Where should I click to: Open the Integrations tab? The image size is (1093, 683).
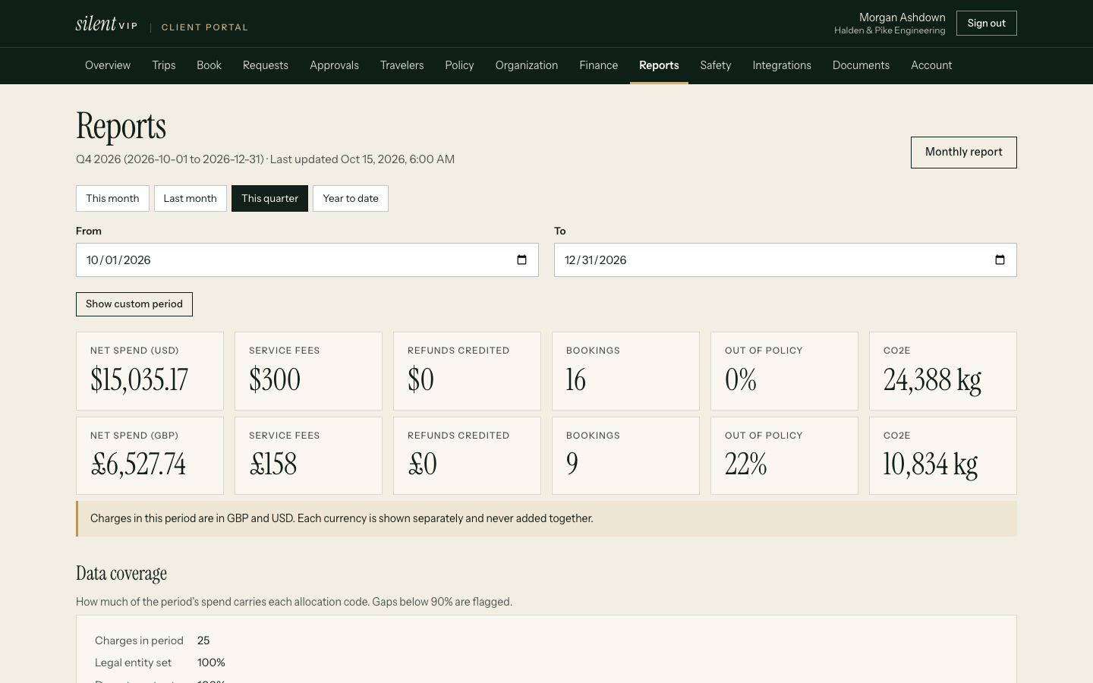point(782,65)
